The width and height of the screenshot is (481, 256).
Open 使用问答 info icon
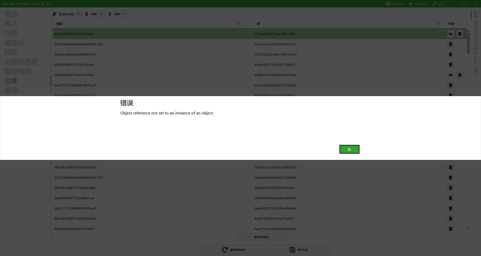388,4
